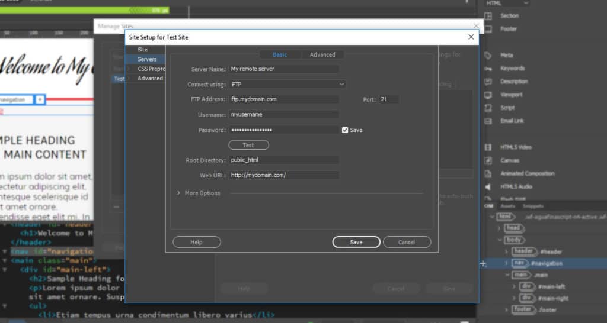Click the Username field
607x323 pixels.
[284, 114]
